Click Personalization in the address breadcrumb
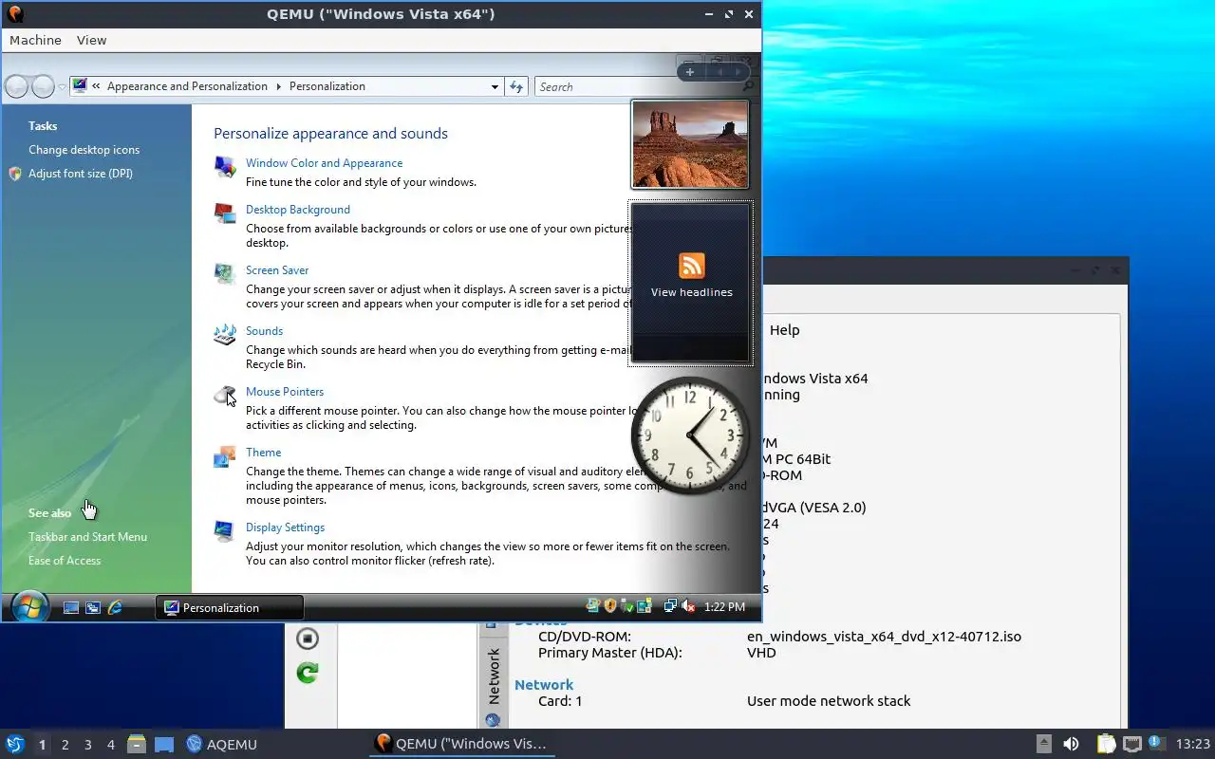1215x759 pixels. pos(327,86)
